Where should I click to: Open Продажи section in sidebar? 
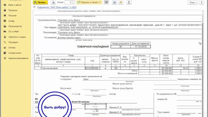[13, 10]
